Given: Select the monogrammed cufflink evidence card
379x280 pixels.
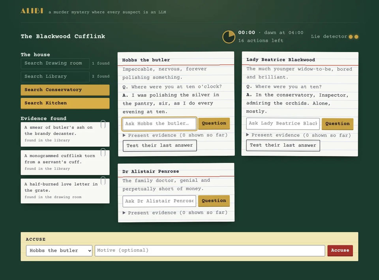Looking at the screenshot, I should 65,163.
